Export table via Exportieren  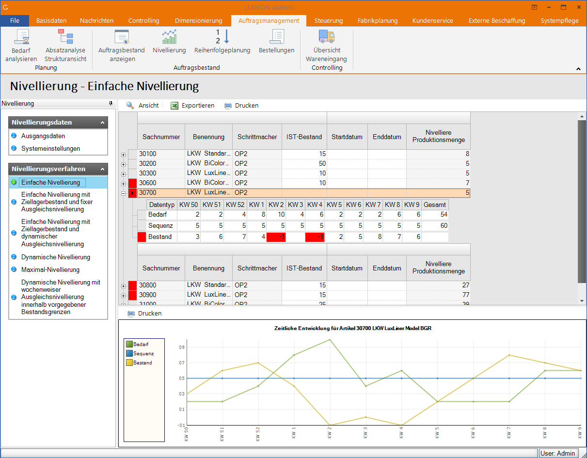192,105
